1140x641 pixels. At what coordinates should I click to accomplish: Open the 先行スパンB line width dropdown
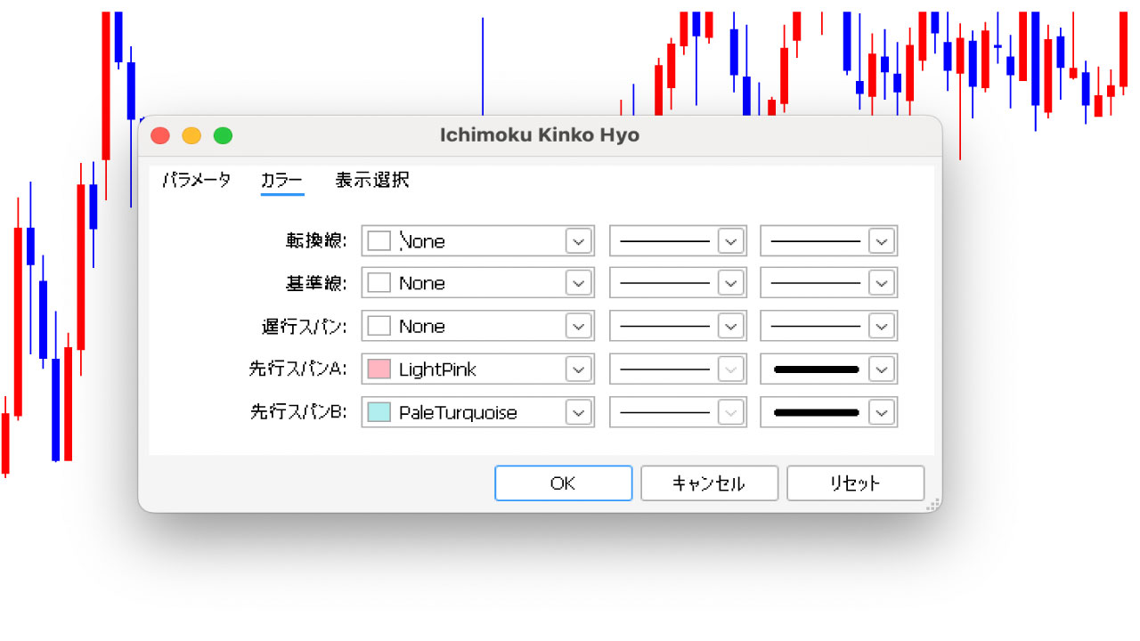point(880,411)
